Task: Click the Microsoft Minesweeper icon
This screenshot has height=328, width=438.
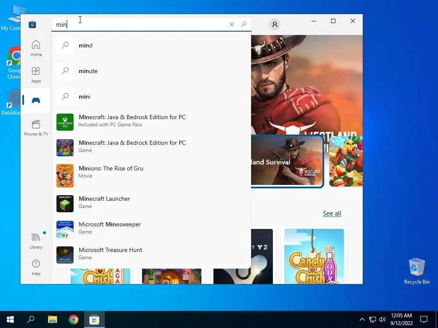Action: click(x=65, y=229)
